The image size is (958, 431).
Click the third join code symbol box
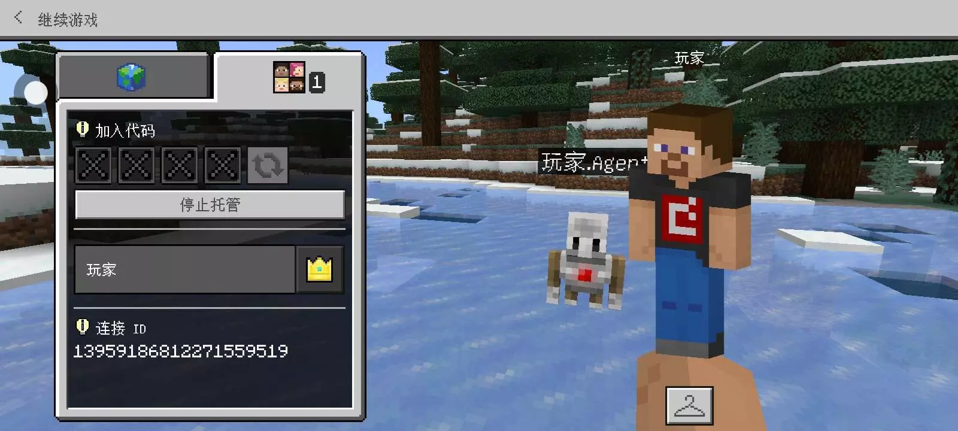180,165
